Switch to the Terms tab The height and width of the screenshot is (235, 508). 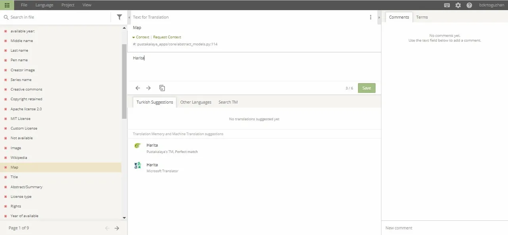(422, 17)
